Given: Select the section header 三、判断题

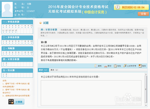Looking at the screenshot, I should [17, 48].
